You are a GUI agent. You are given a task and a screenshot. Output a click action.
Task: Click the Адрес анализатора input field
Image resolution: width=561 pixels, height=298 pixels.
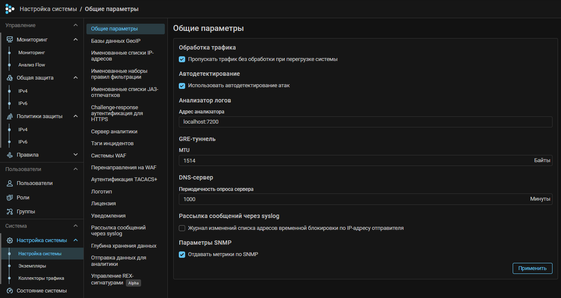tap(365, 122)
